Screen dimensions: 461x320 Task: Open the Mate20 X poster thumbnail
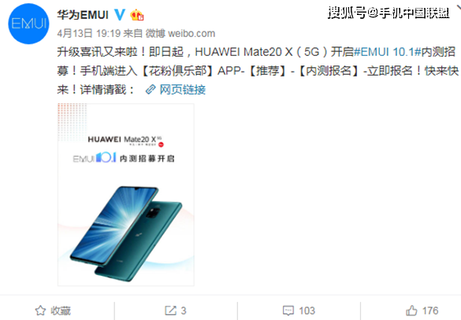(x=126, y=195)
